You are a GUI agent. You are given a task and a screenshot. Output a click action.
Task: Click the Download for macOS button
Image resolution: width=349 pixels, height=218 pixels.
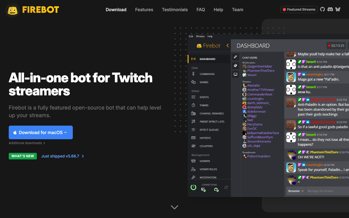41,132
